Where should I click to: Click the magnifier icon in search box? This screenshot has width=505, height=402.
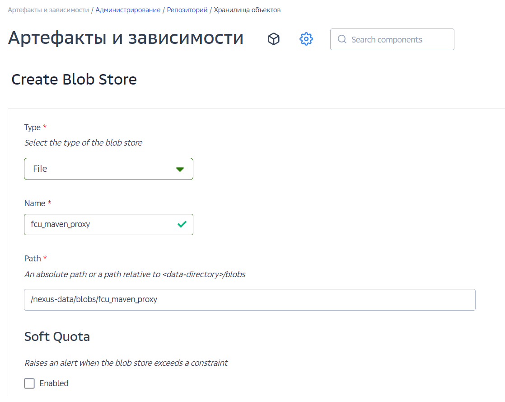click(342, 39)
